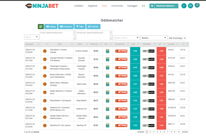This screenshot has width=206, height=140.
Task: Click Ausloggen to log out
Action: coord(132,6)
